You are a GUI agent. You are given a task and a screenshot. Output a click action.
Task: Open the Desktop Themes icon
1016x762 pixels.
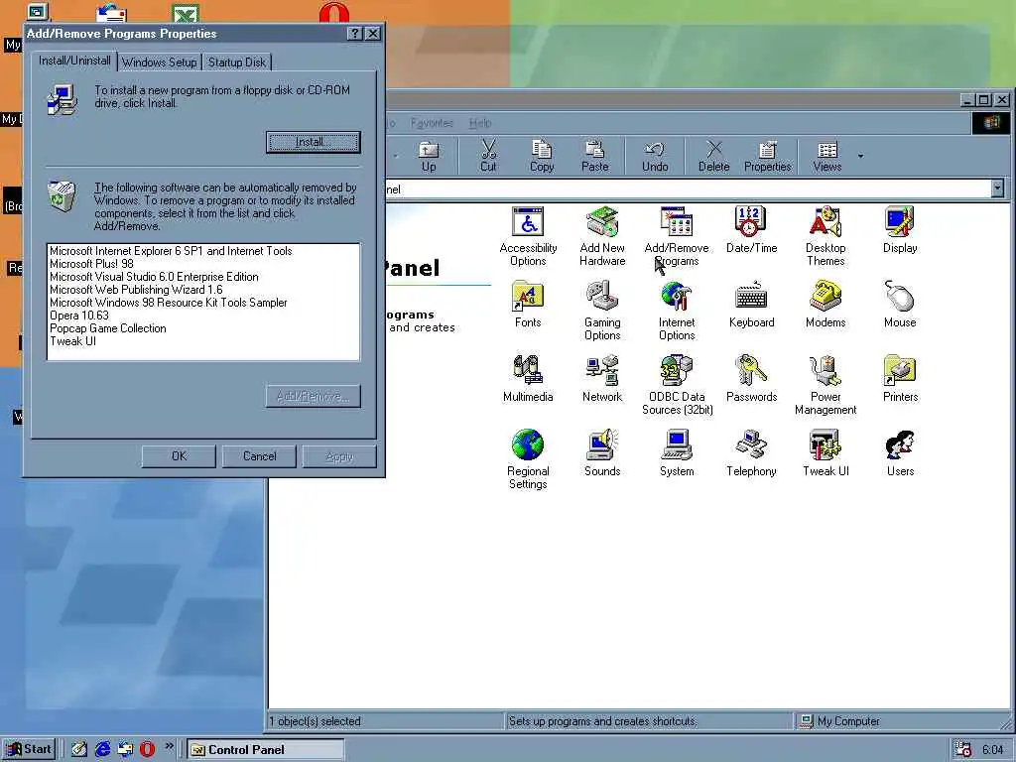tap(825, 236)
